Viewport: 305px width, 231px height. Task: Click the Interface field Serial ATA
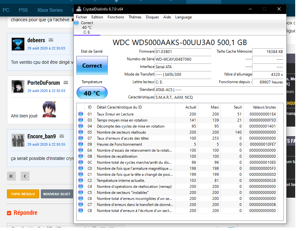(x=183, y=67)
